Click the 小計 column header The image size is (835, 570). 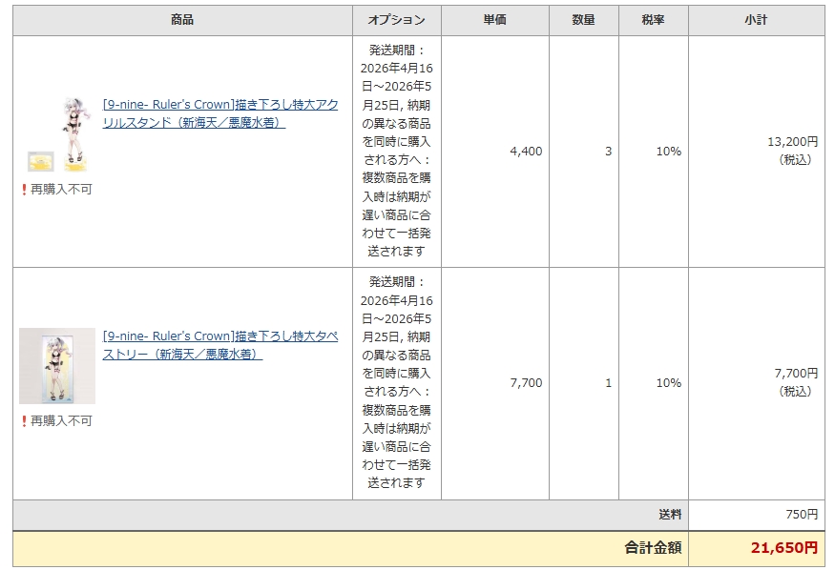(756, 20)
